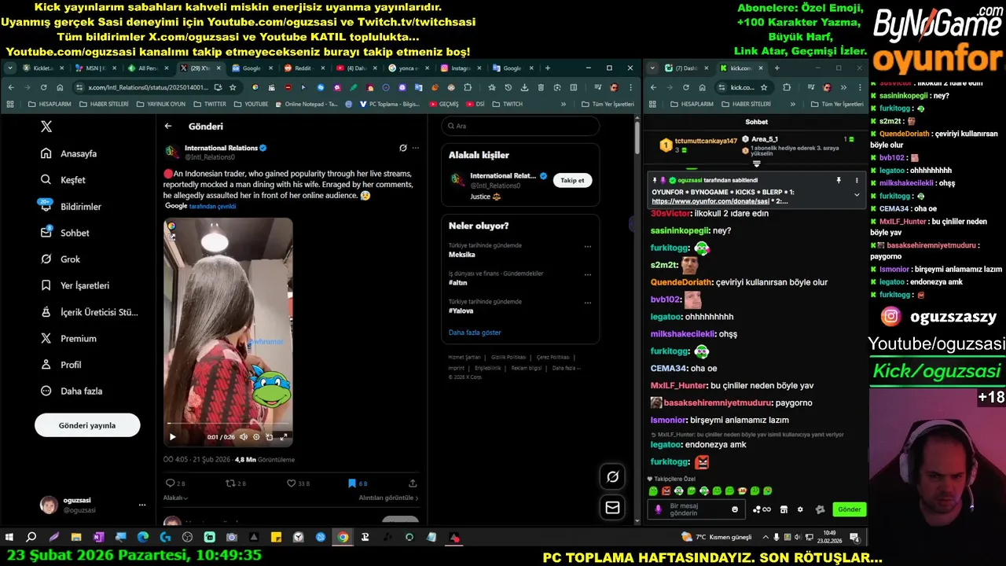Open channel points icon in chat
The image size is (1006, 566).
[x=762, y=509]
